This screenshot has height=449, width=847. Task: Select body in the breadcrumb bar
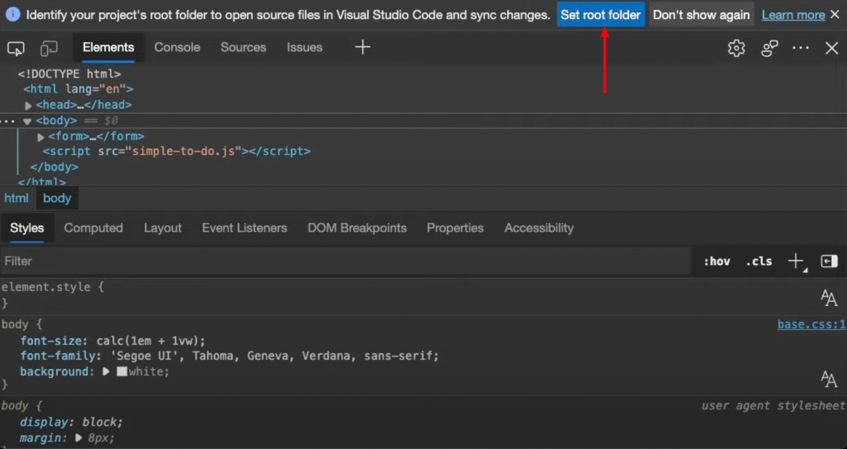coord(57,198)
